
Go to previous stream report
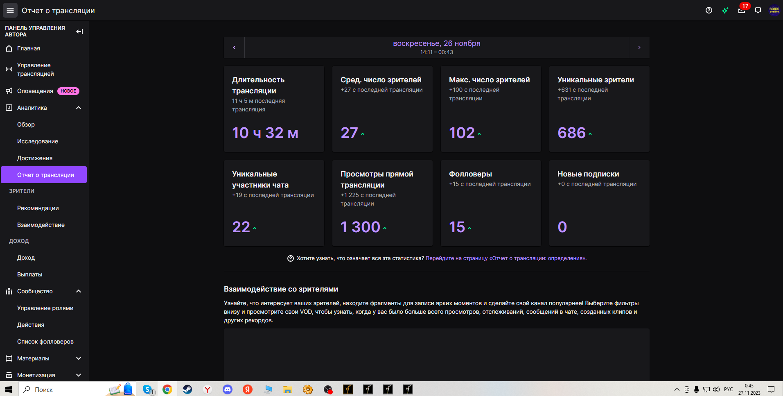(234, 48)
